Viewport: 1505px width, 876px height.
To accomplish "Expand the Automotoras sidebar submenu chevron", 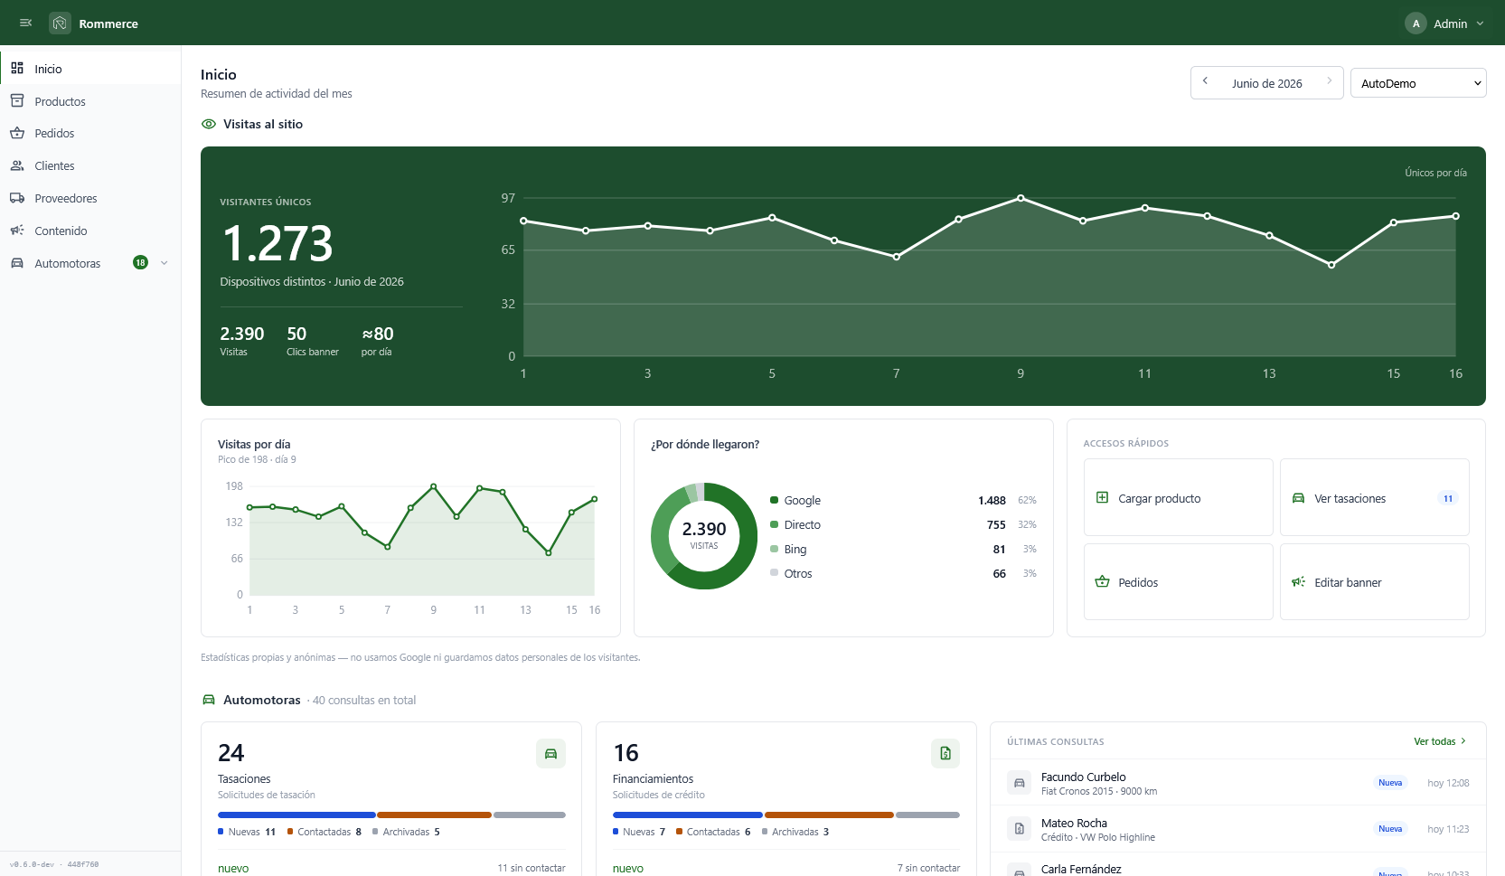I will (164, 263).
